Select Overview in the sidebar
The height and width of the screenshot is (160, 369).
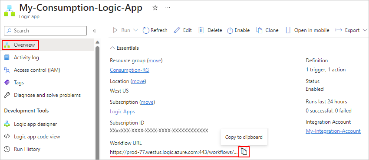[47, 45]
